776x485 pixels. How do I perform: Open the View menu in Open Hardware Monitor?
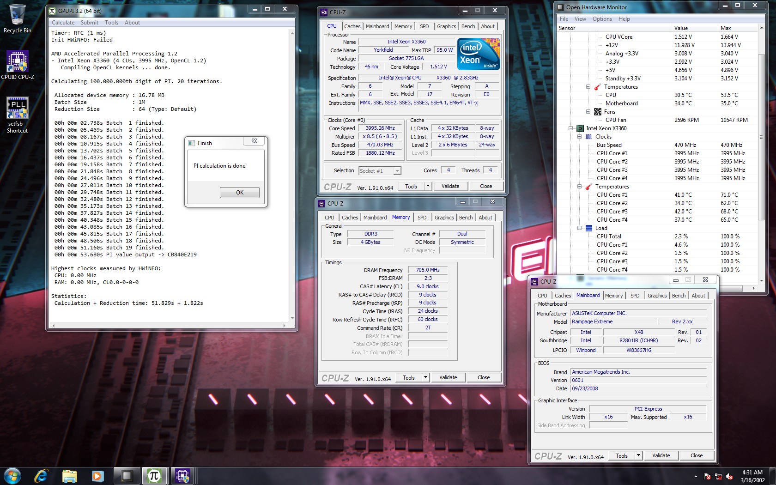click(580, 19)
